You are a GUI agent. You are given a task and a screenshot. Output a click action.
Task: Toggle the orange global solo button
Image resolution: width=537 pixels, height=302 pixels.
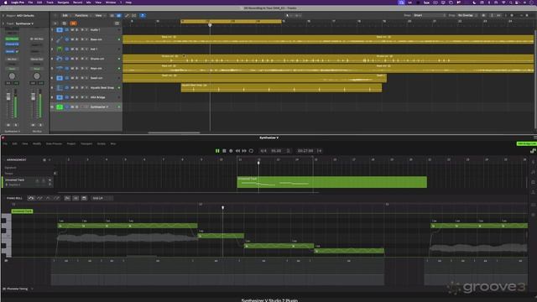click(73, 23)
